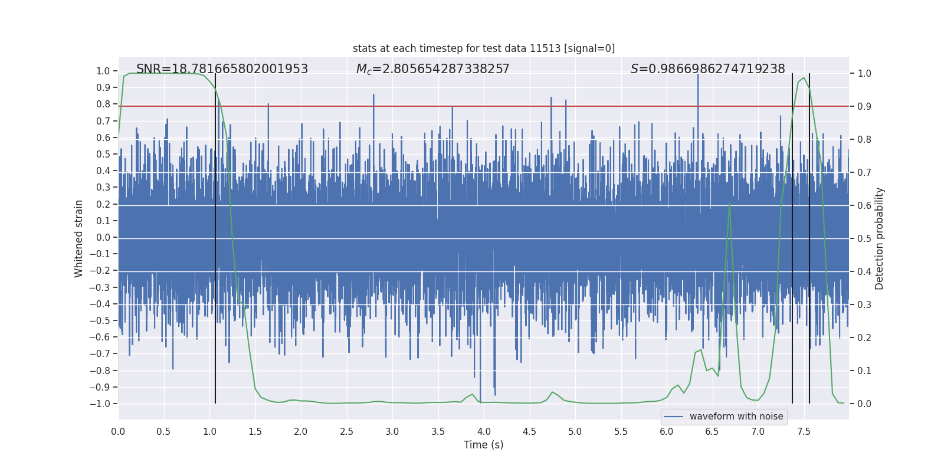Click the 0.2 tick on the Detection probability axis

[x=864, y=337]
